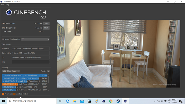
Task: Click the 10535 pts multi core score
Action: pos(38,23)
